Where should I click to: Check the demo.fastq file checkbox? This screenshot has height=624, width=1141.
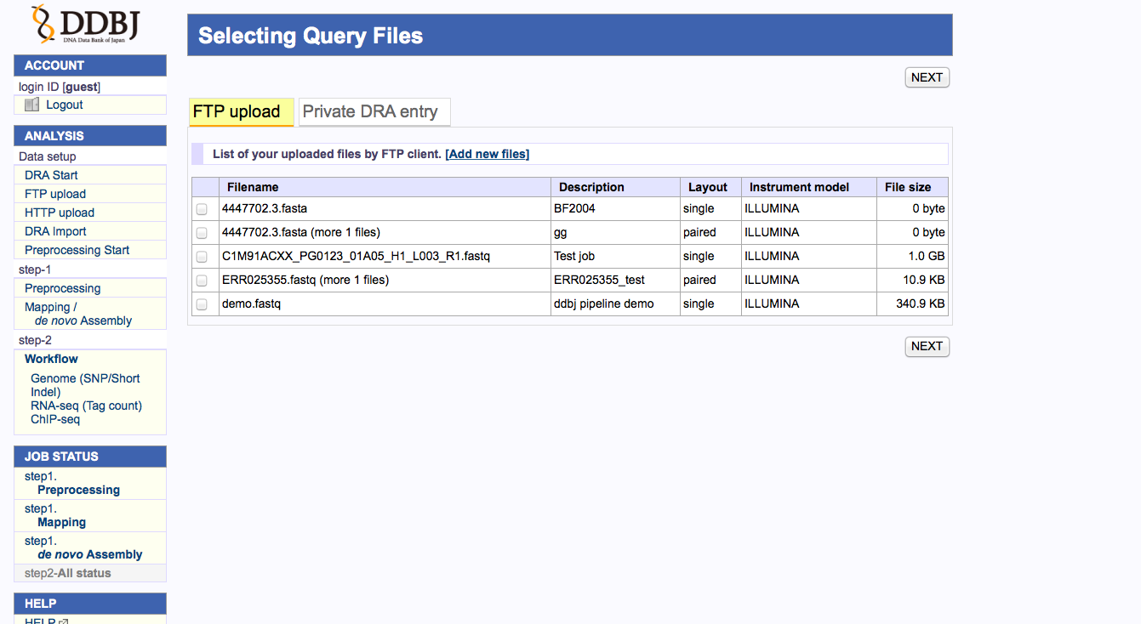[202, 304]
